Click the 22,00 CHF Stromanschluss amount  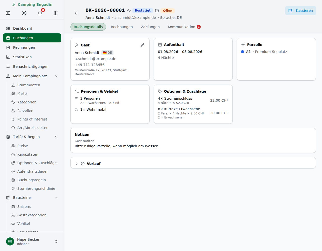(x=219, y=100)
